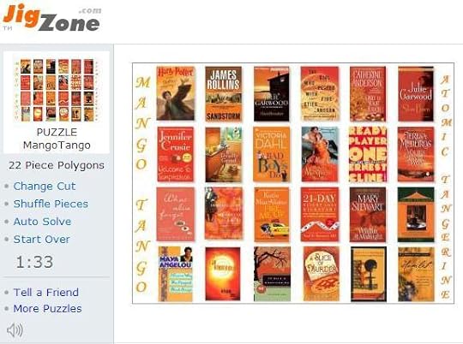
Task: Pick the Julie Garwood red cover
Action: pos(416,94)
